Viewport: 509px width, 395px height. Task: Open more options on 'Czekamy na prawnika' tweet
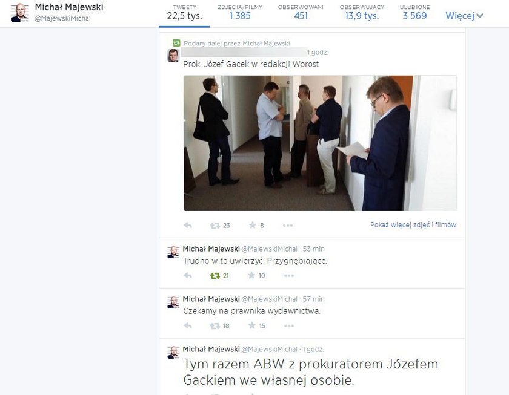pos(289,325)
